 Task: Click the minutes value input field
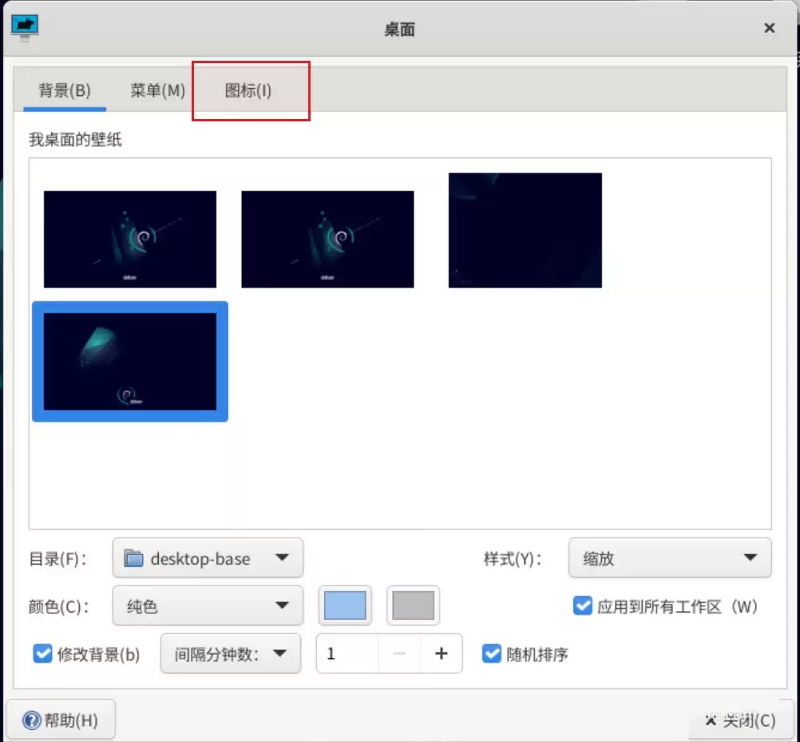[348, 653]
